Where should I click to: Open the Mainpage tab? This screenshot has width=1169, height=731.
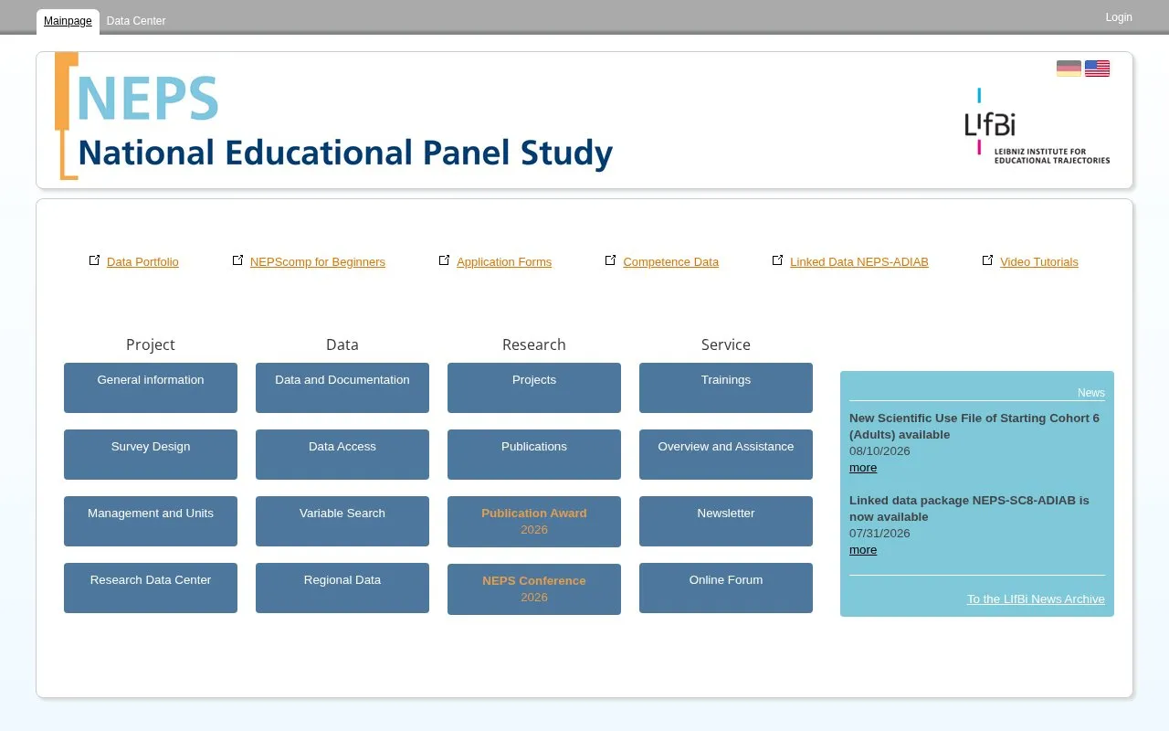point(68,21)
